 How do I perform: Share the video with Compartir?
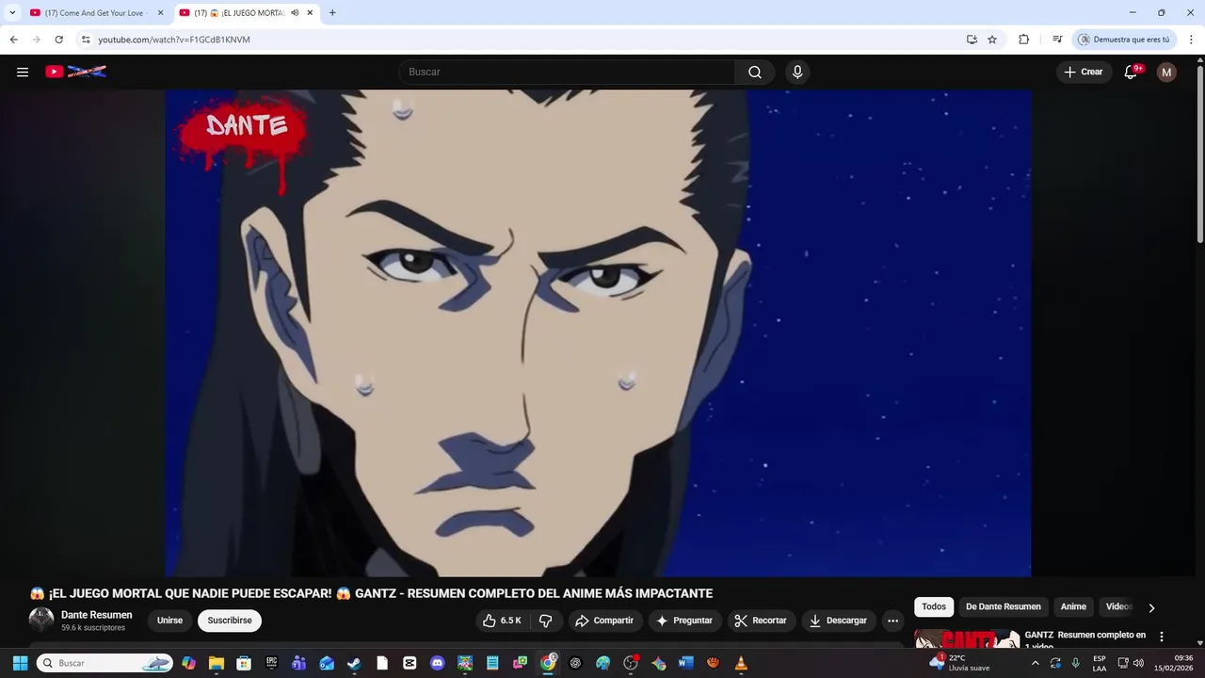604,621
